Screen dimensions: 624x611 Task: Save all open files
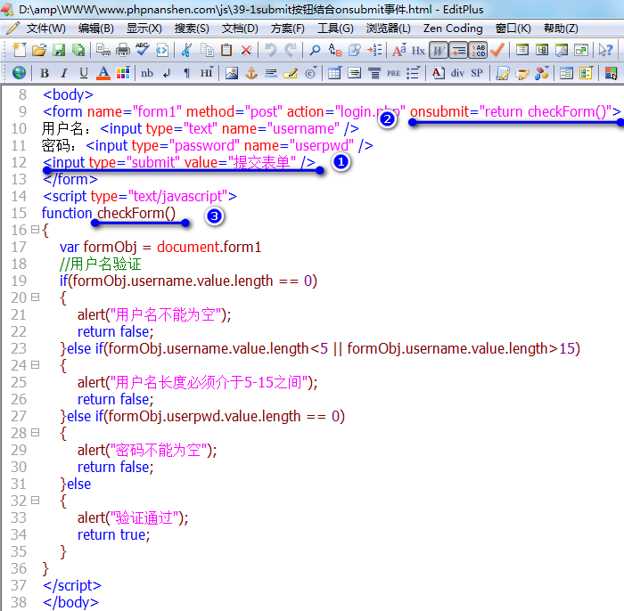coord(78,50)
